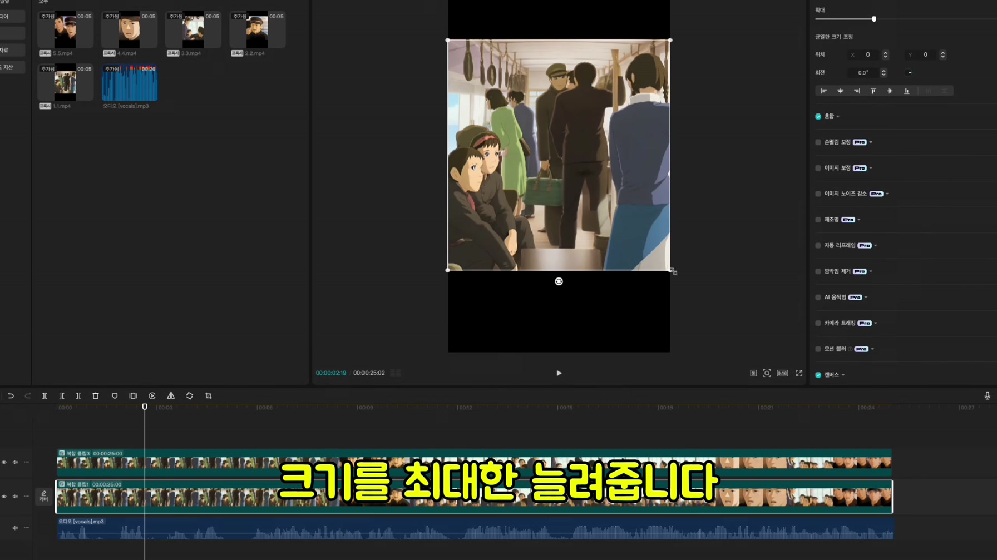Enable the 깜박임 제거 checkbox

818,271
